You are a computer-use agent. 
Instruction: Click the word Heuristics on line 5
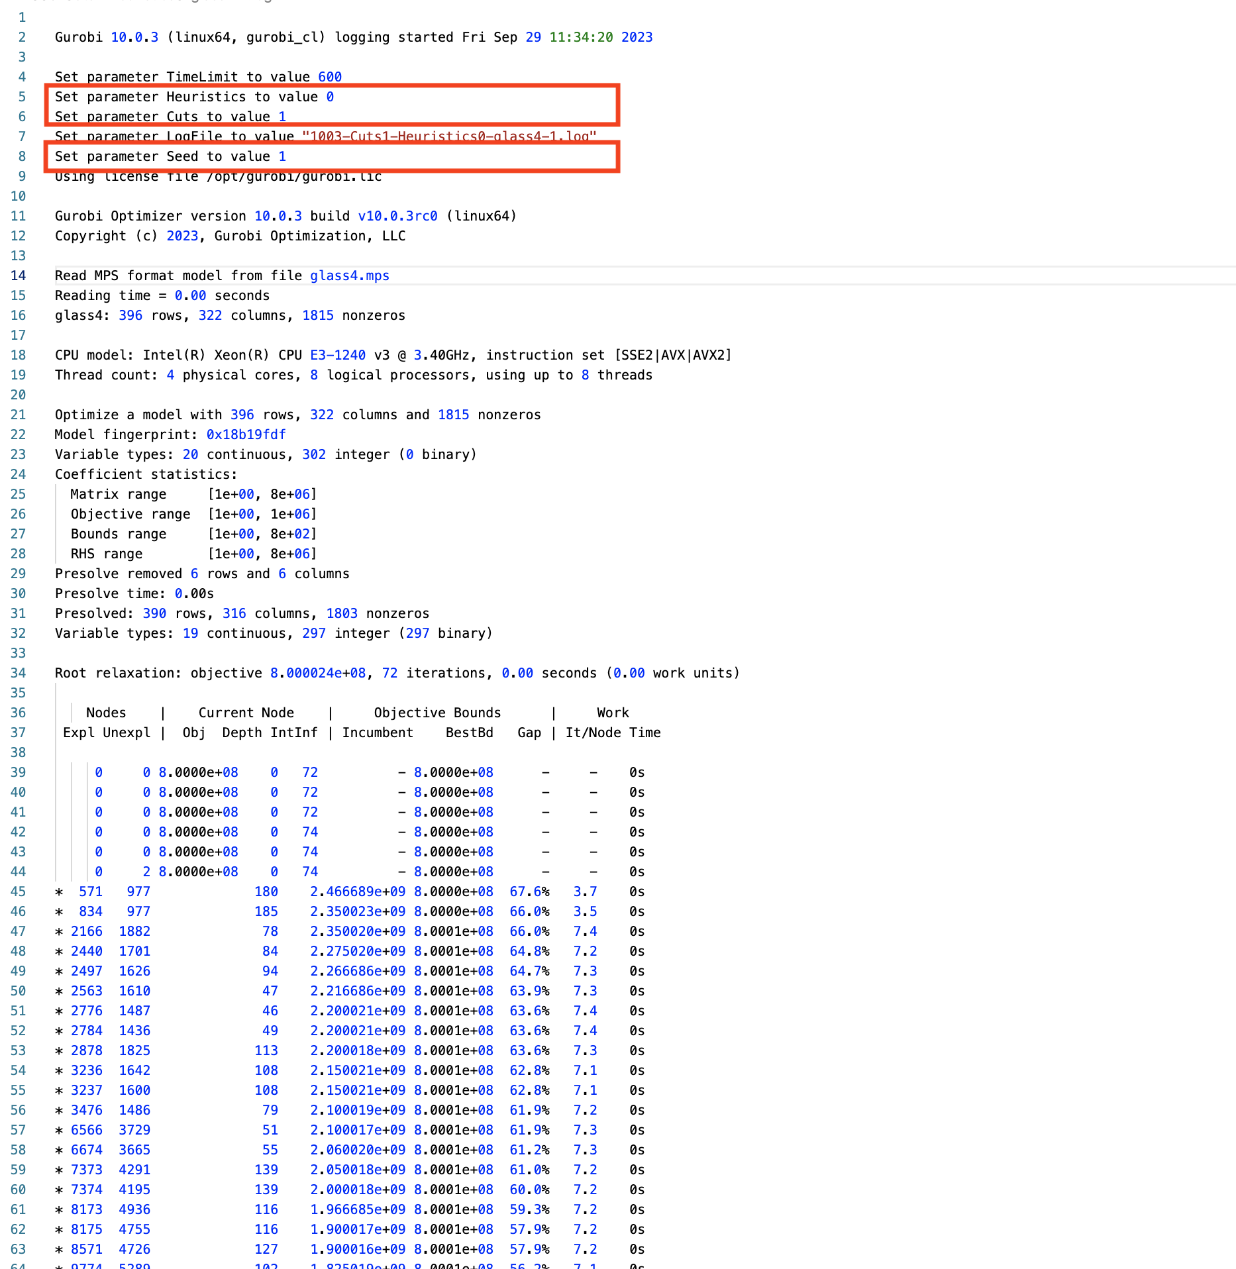coord(205,97)
